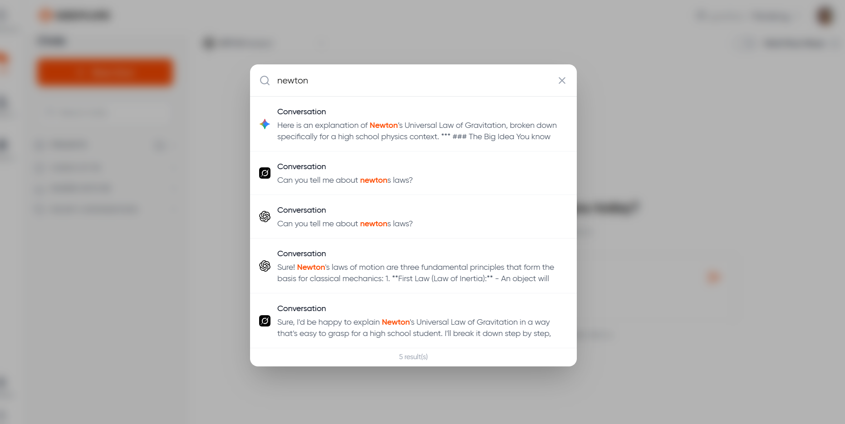Click the magnifying glass icon in the search dialog

point(265,80)
